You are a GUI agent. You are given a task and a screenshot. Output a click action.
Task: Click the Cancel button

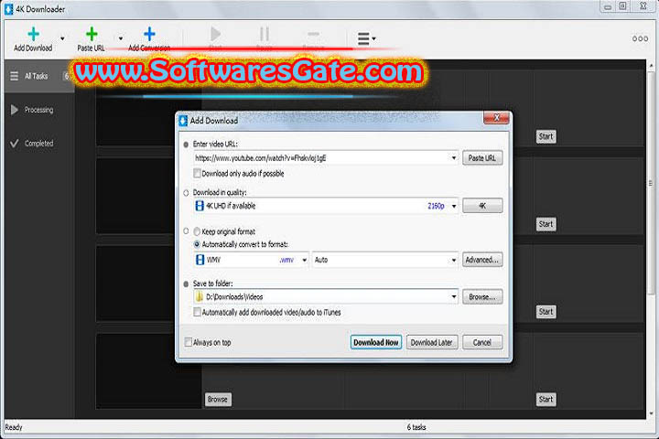click(x=482, y=342)
